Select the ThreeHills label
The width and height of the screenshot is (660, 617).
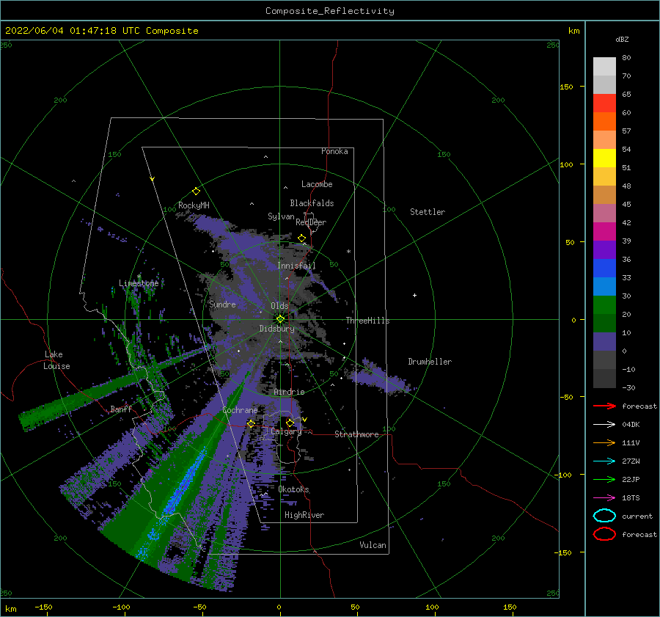[368, 321]
